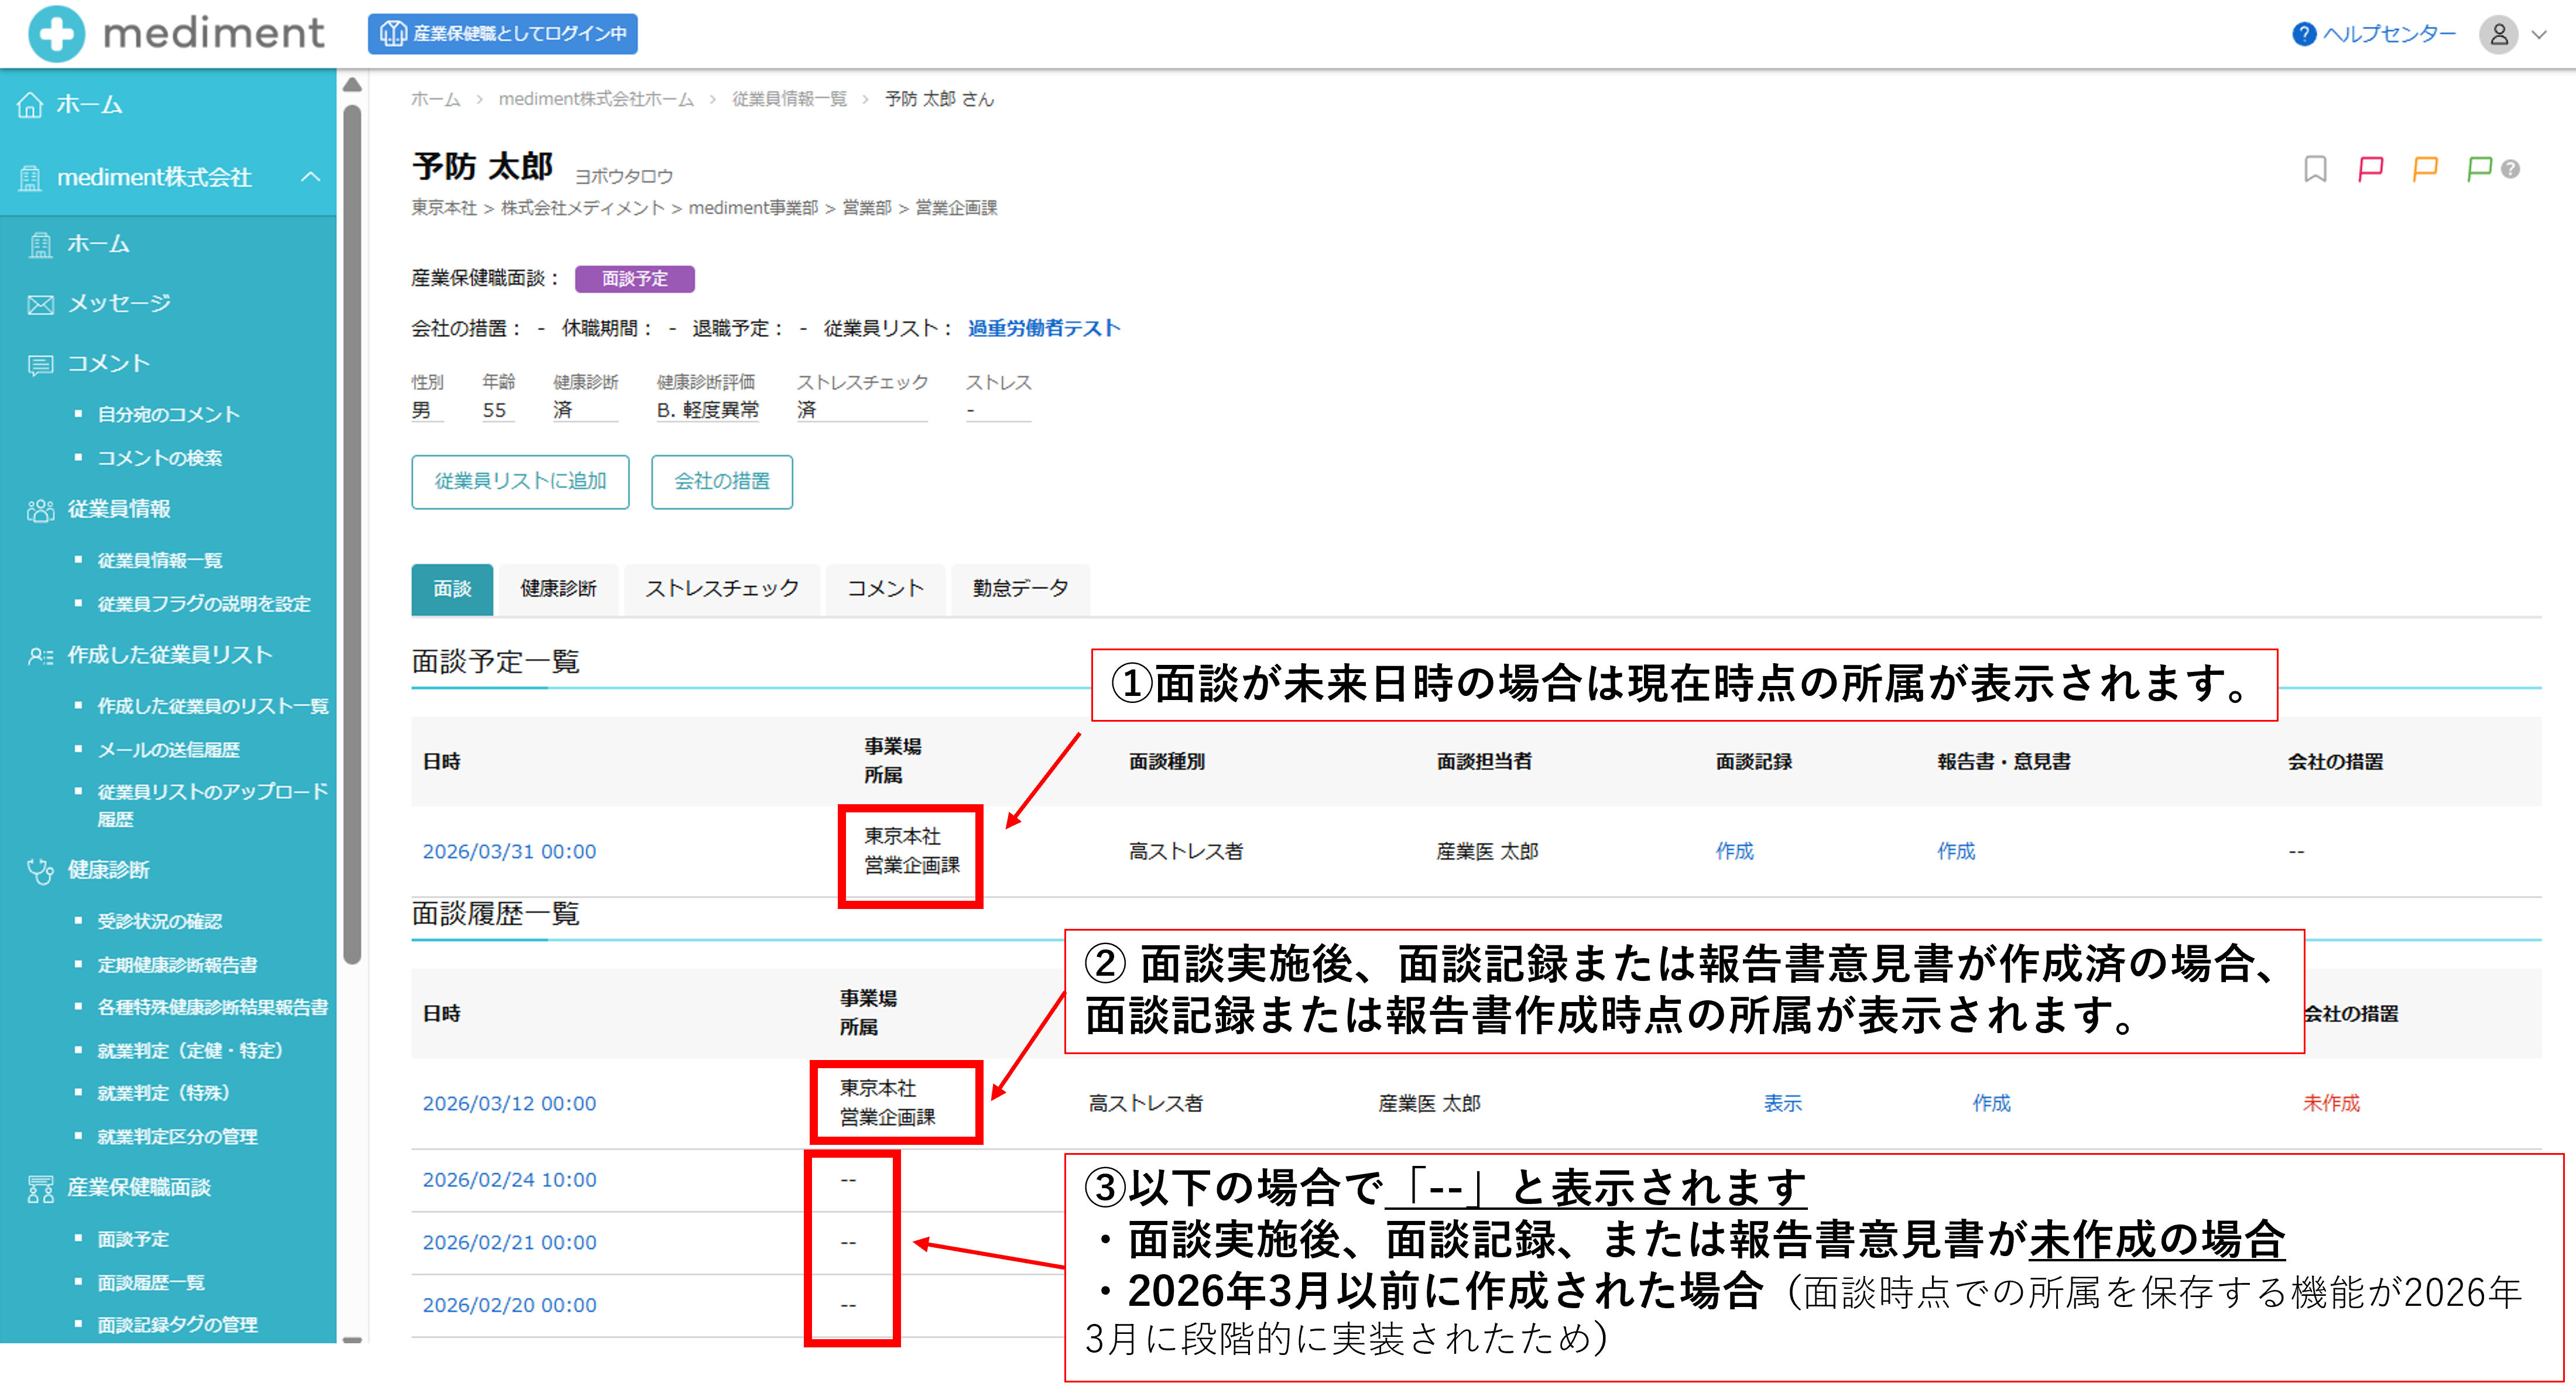Collapse the mediment株式会社 sidebar section
The height and width of the screenshot is (1386, 2576).
point(311,177)
